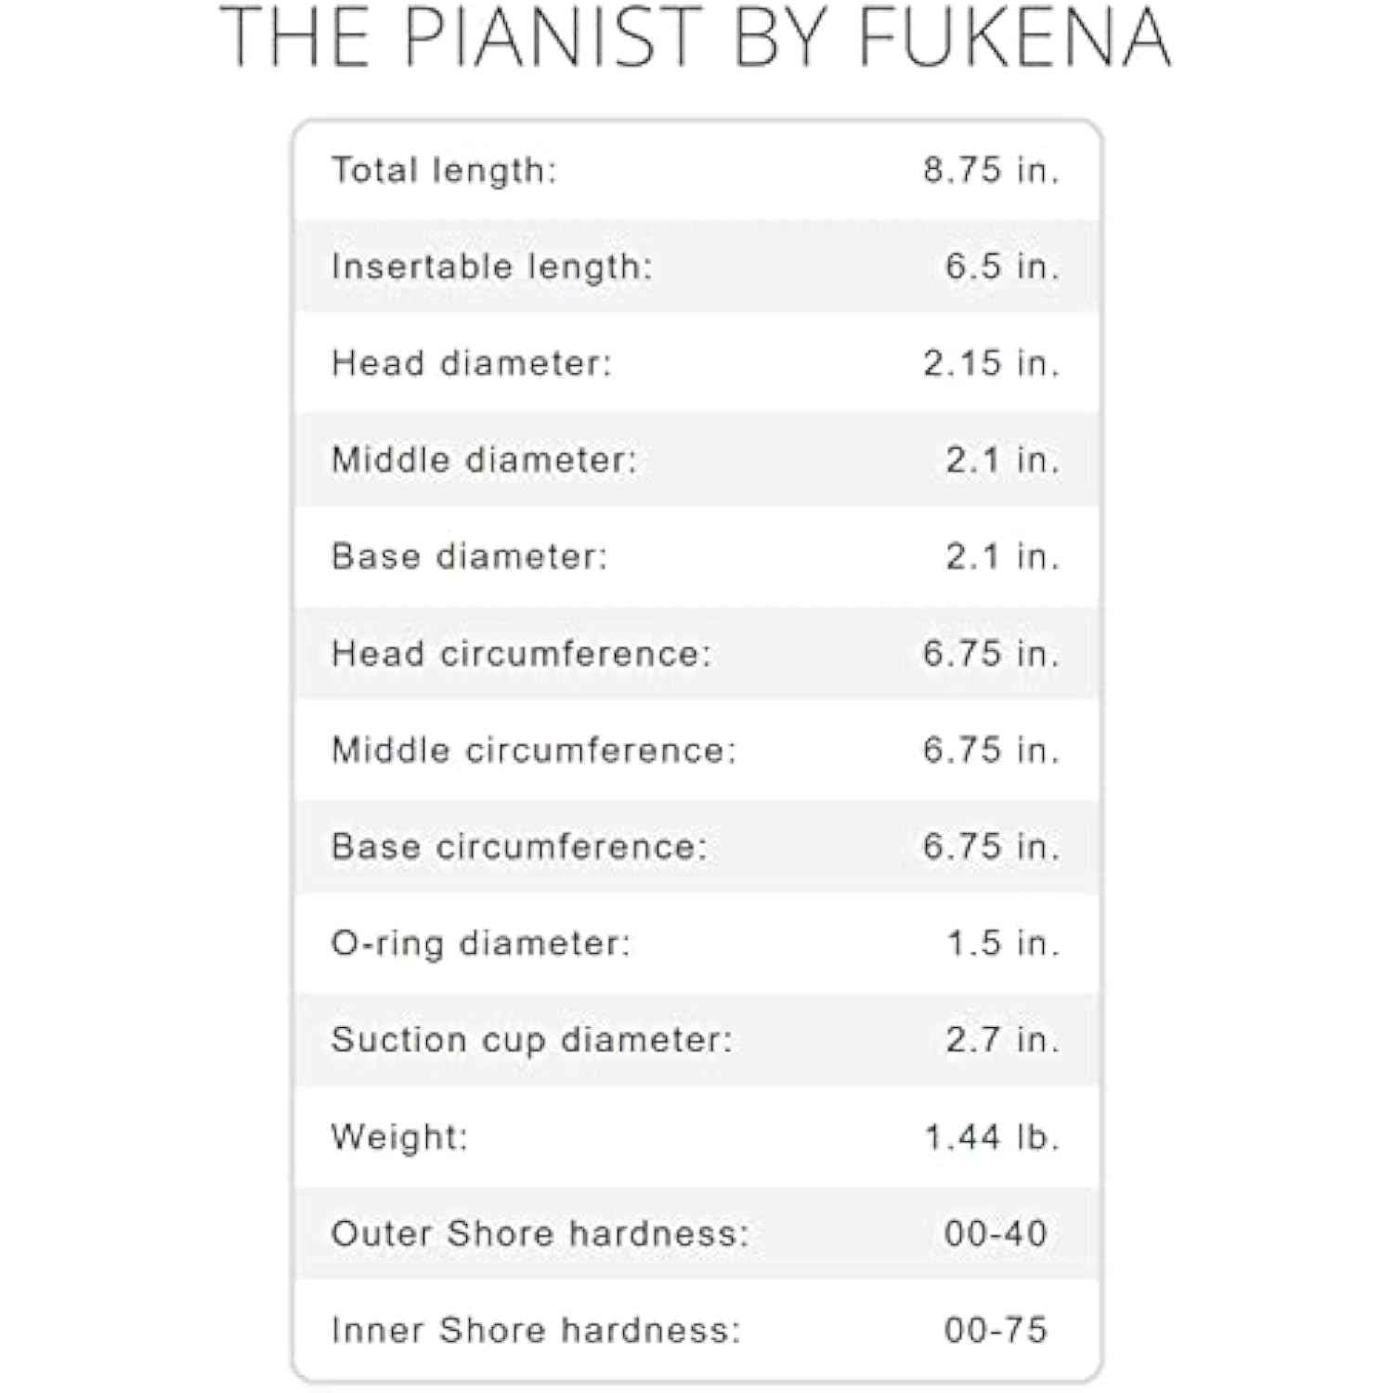1393x1393 pixels.
Task: Click the 'Outer Shore hardness:' label
Action: (540, 1233)
